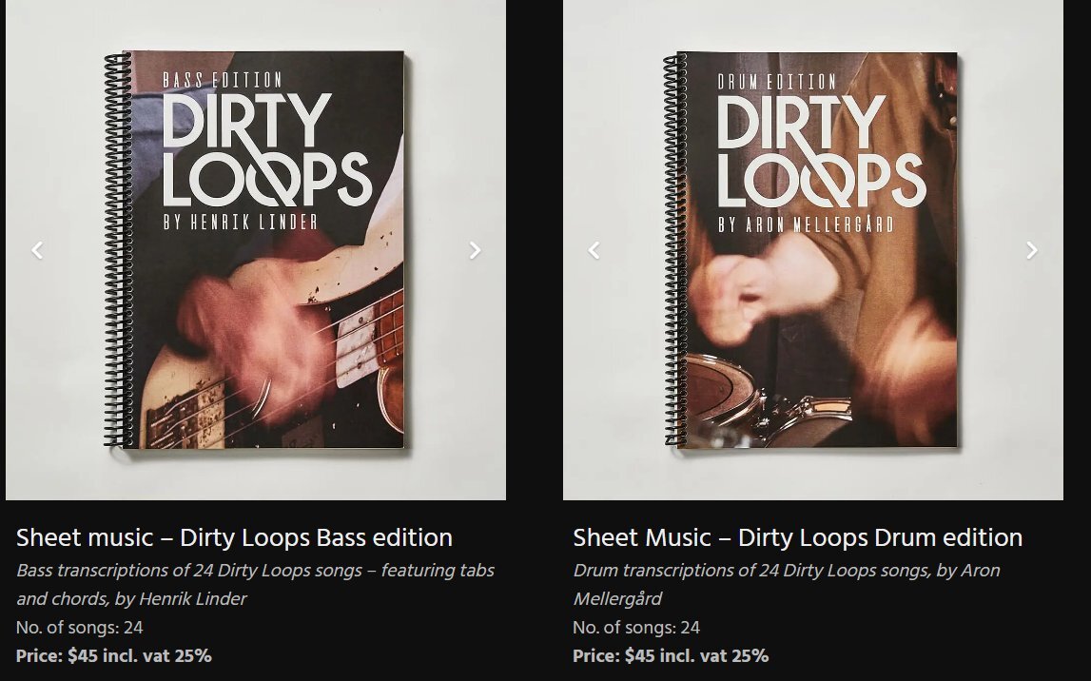Viewport: 1091px width, 681px height.
Task: Select the Drum edition price $45 line
Action: click(x=671, y=656)
